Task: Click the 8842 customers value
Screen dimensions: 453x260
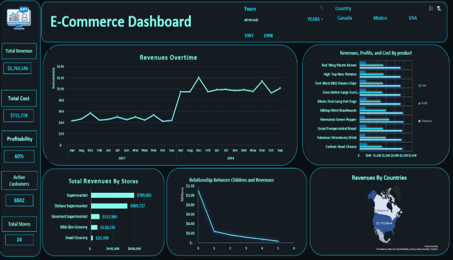Action: click(x=19, y=200)
